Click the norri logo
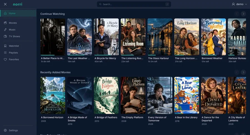 (17, 4)
